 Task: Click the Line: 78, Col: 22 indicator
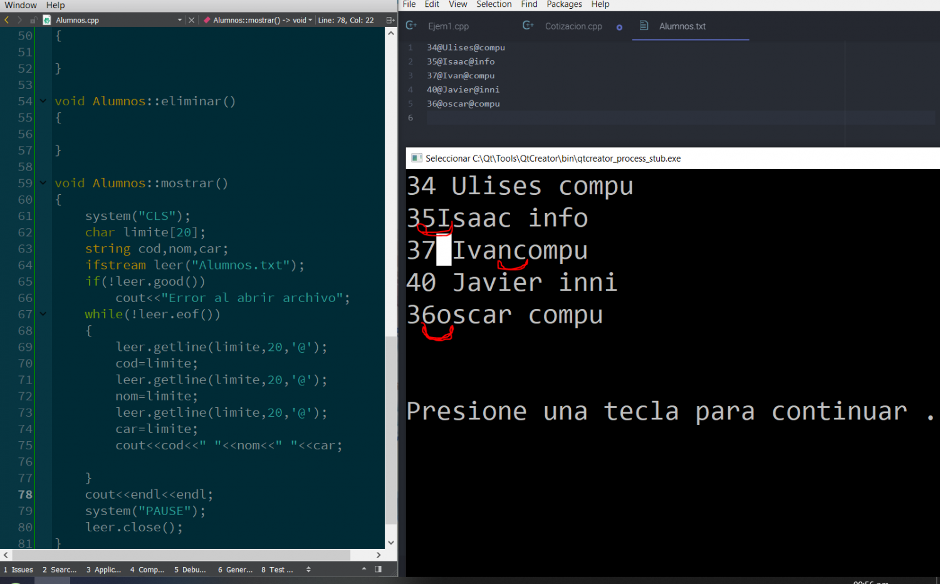coord(346,20)
